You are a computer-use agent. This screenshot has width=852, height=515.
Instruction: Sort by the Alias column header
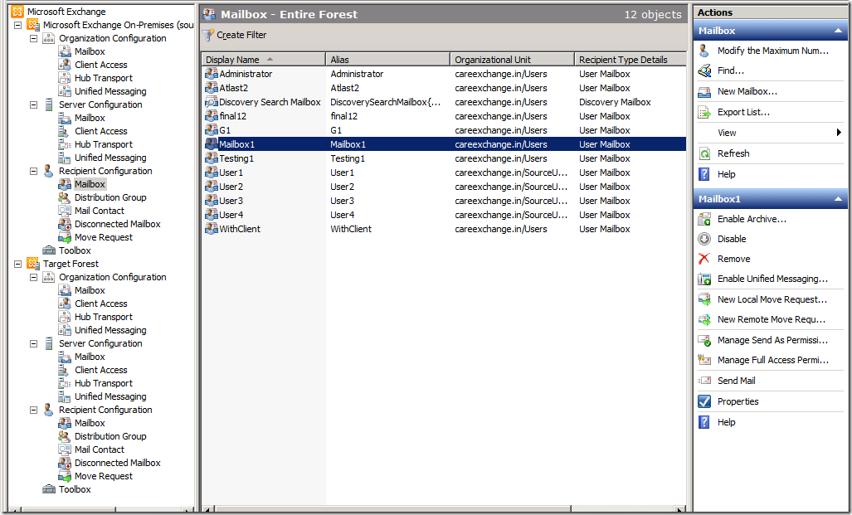[388, 60]
